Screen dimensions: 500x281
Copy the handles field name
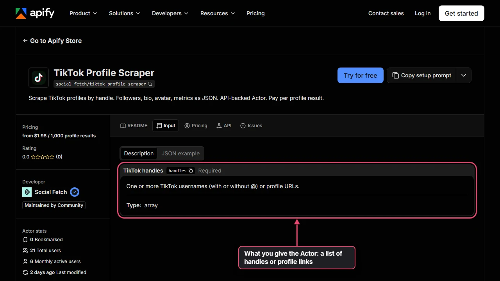coord(191,171)
